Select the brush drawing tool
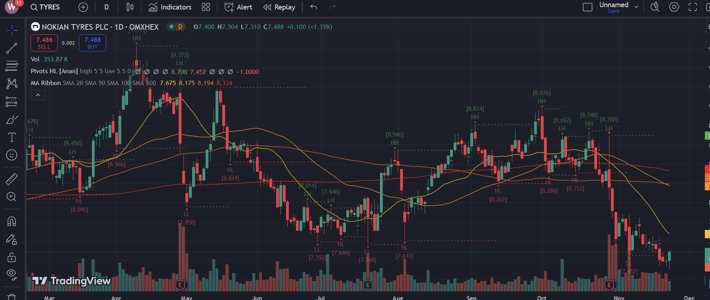Viewport: 710px width, 300px height. 11,120
